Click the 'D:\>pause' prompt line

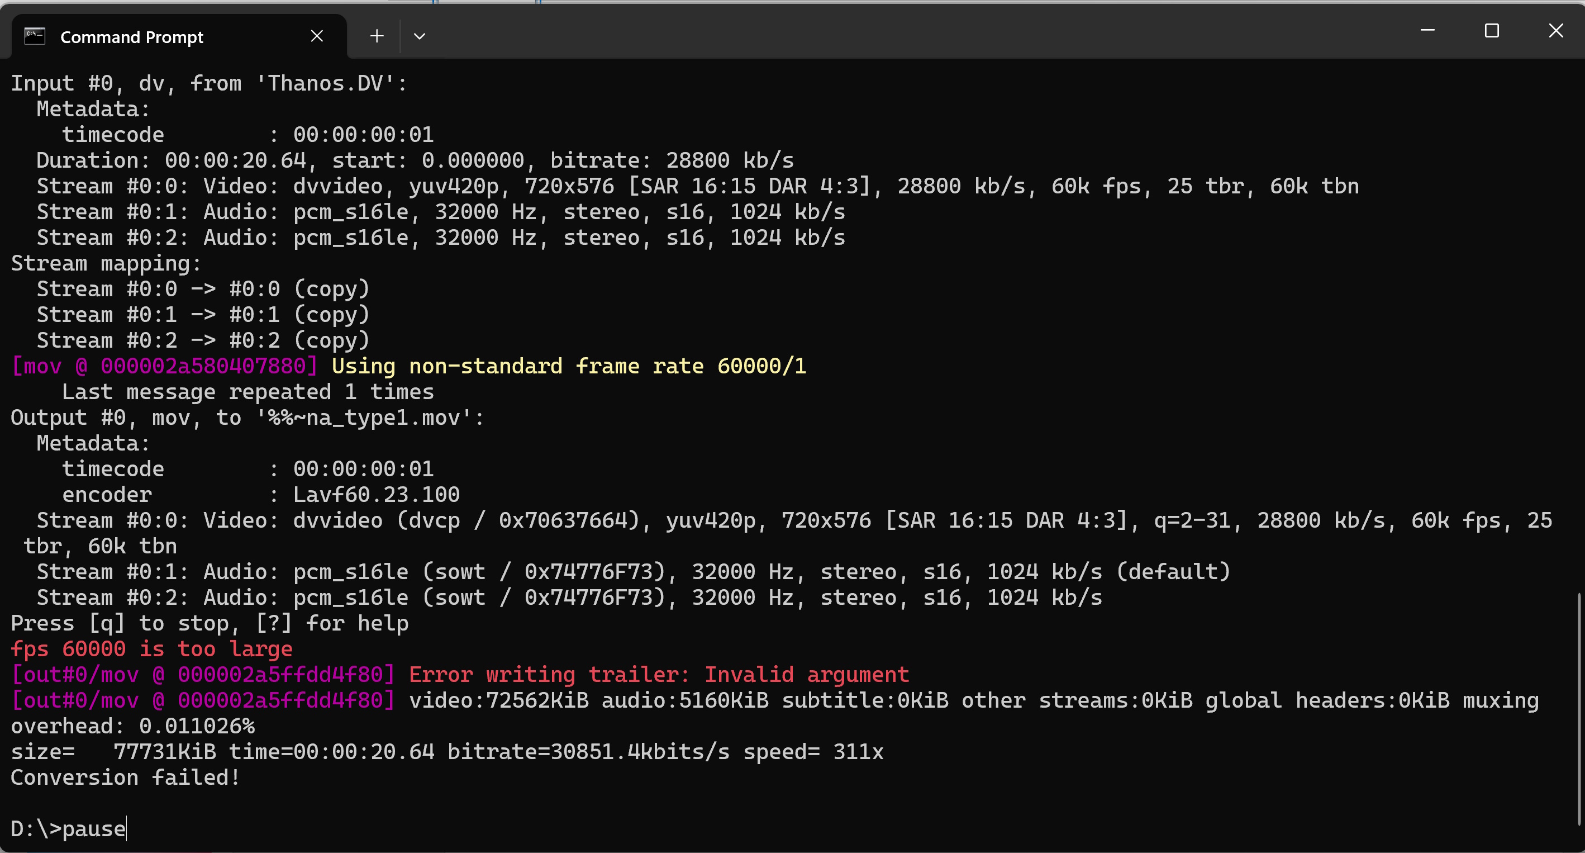click(68, 829)
